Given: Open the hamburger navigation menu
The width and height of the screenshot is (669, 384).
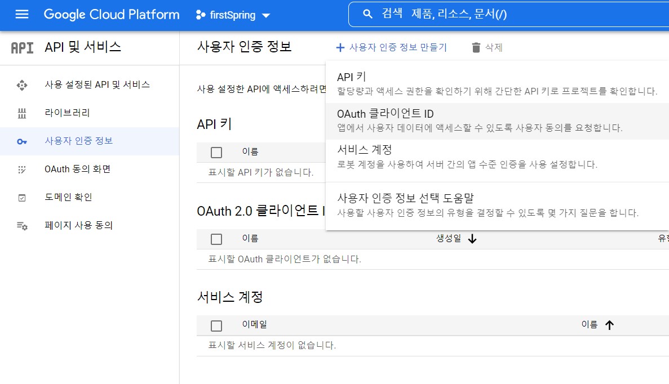Looking at the screenshot, I should click(x=22, y=15).
